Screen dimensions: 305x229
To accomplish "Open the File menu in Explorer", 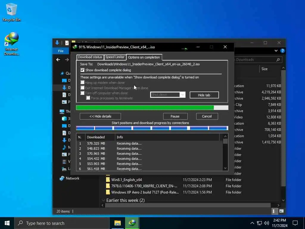I will tap(61, 51).
